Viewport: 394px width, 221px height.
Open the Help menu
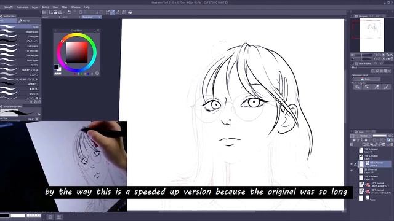[x=87, y=7]
